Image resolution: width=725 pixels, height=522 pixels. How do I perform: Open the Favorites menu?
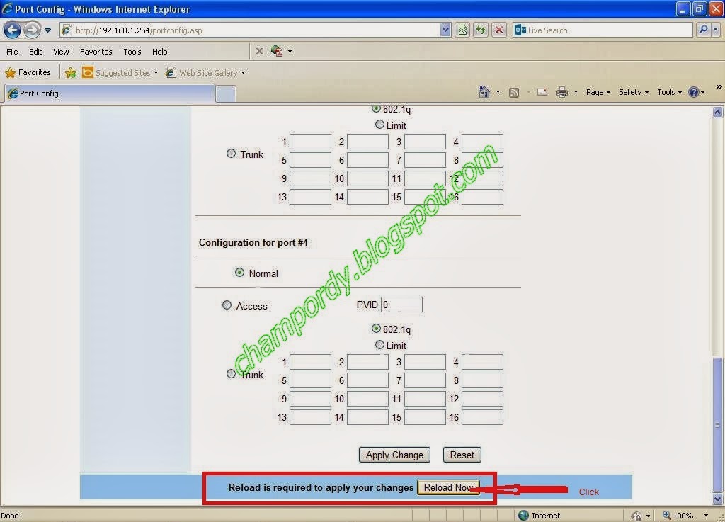click(x=96, y=51)
